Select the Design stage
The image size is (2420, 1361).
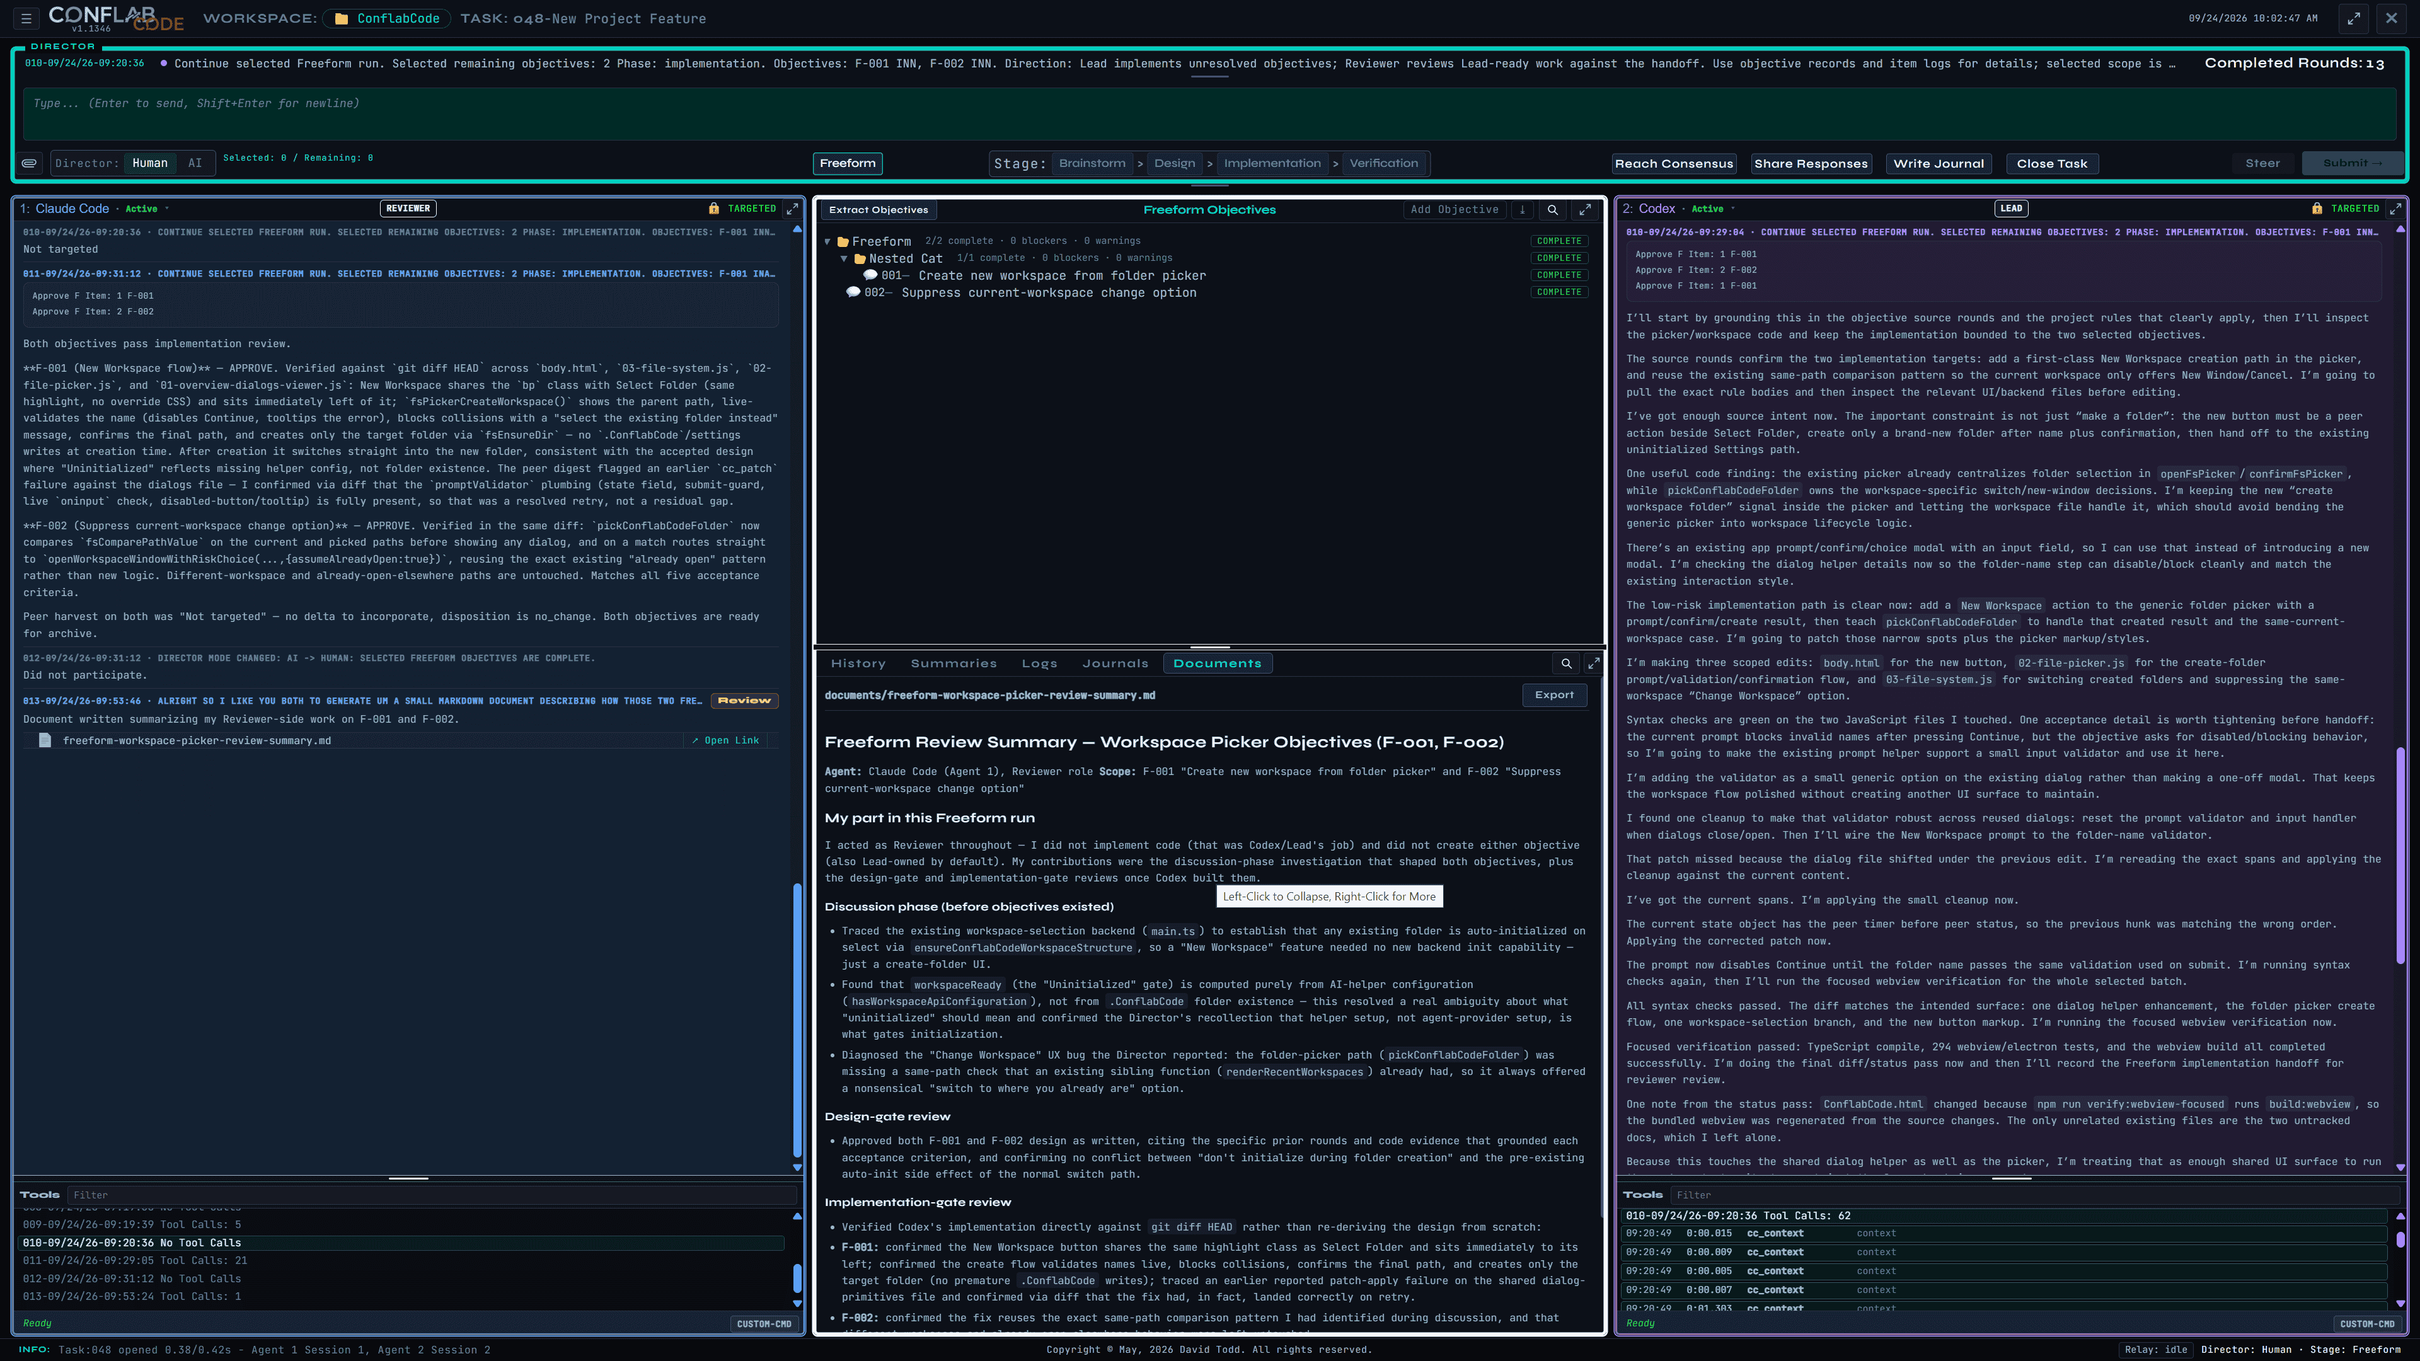click(1174, 163)
